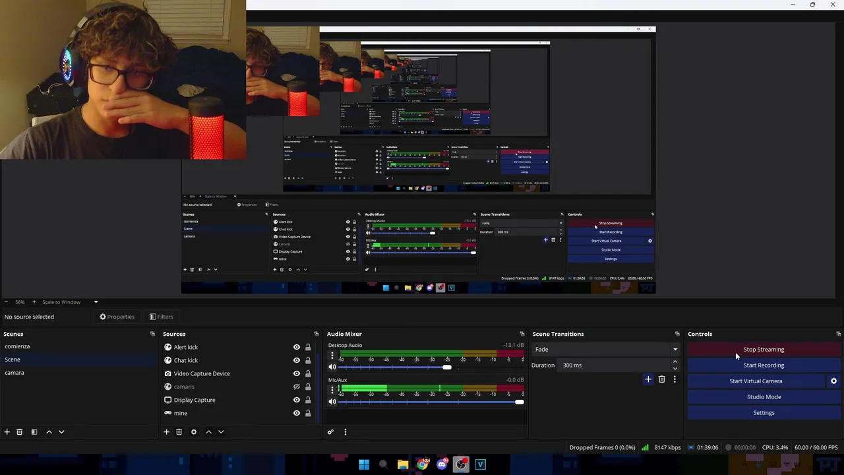Image resolution: width=844 pixels, height=475 pixels.
Task: Select the camara scene
Action: point(79,373)
